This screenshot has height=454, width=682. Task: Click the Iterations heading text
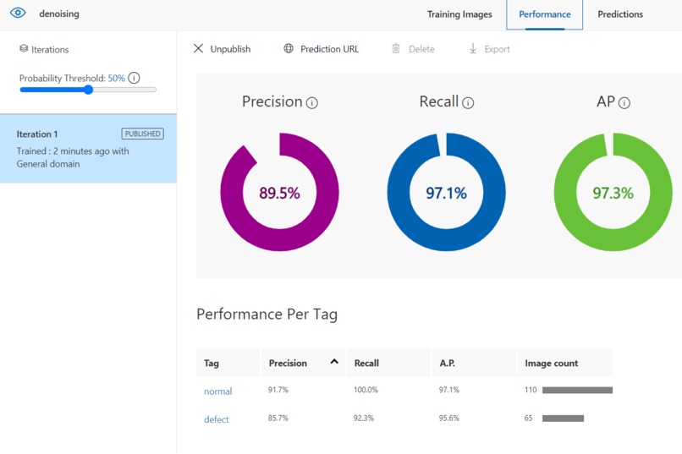(x=50, y=50)
